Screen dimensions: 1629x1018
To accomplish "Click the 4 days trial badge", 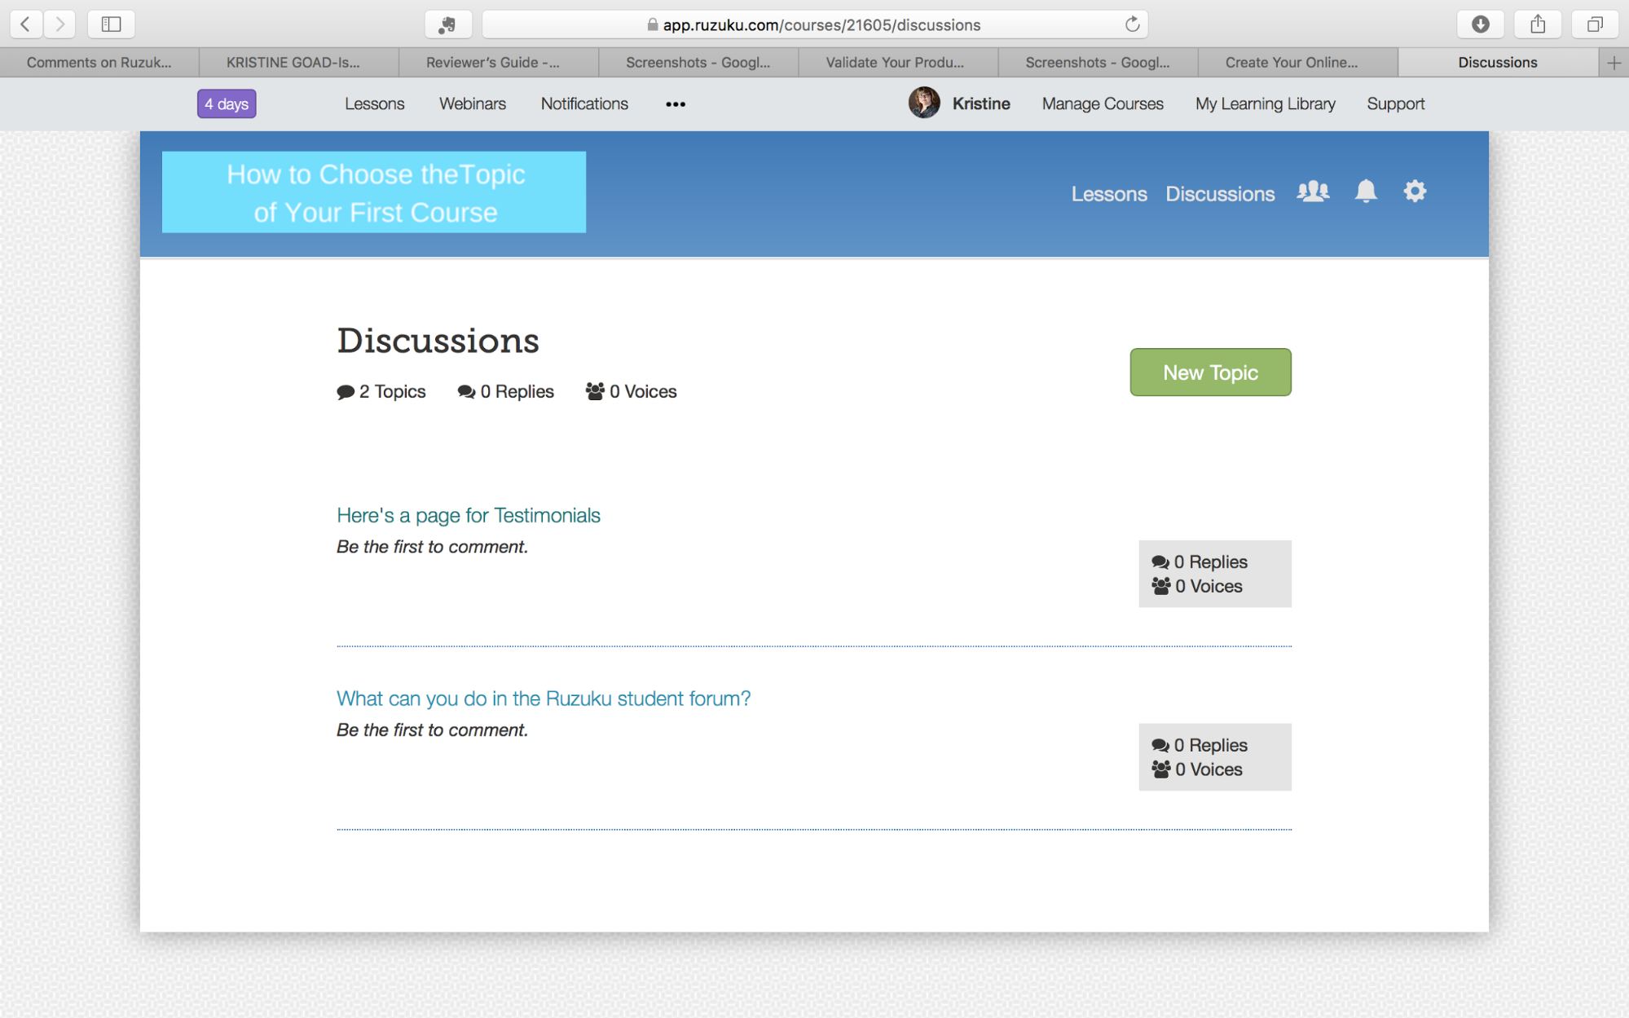I will coord(227,104).
